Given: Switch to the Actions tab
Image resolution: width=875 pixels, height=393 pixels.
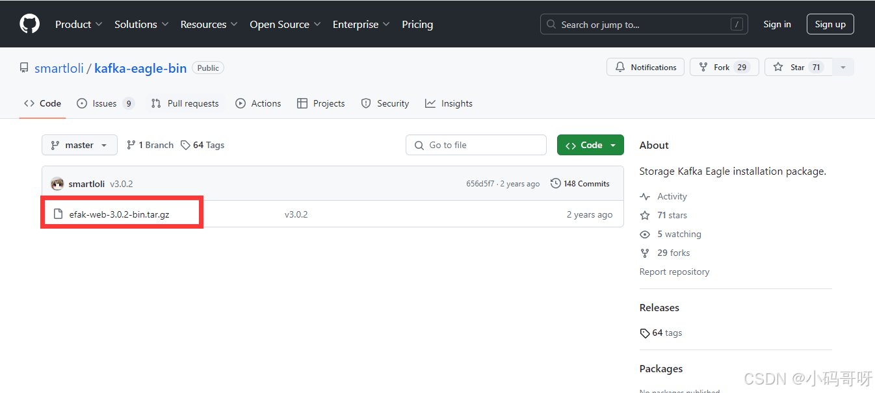Looking at the screenshot, I should click(x=258, y=103).
